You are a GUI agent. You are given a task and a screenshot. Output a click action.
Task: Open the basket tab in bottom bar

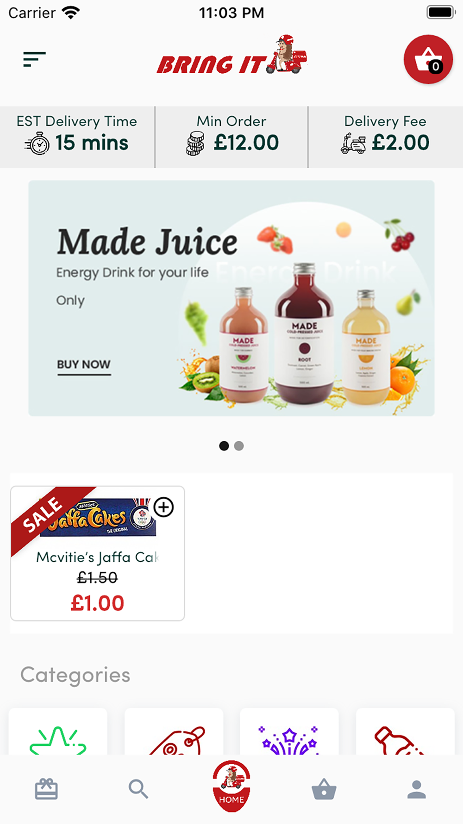coord(324,789)
